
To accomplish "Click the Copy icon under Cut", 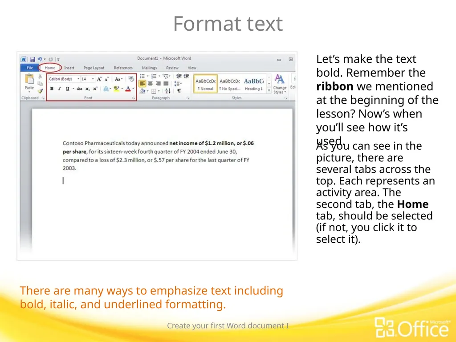I will coord(40,84).
